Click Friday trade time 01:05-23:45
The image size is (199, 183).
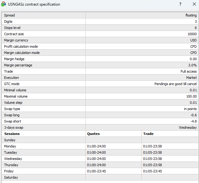[x=152, y=171]
